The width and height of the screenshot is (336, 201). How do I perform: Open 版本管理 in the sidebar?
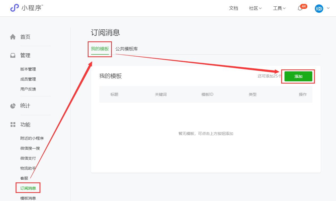pyautogui.click(x=28, y=69)
